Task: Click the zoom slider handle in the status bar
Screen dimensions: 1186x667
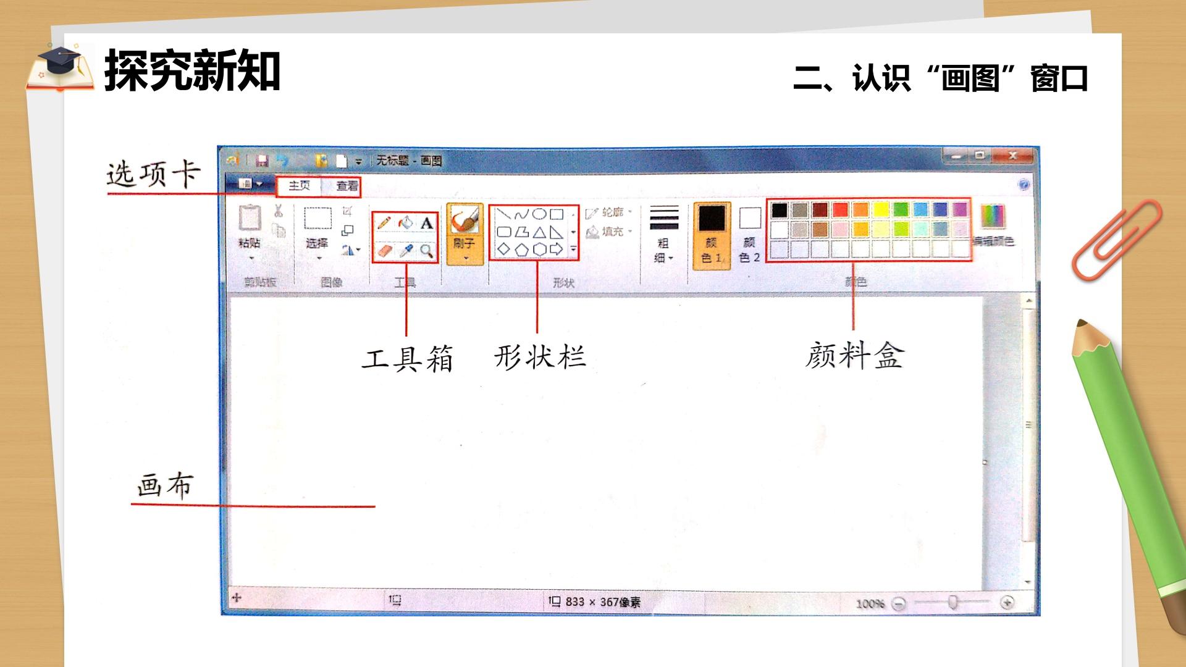Action: 953,602
